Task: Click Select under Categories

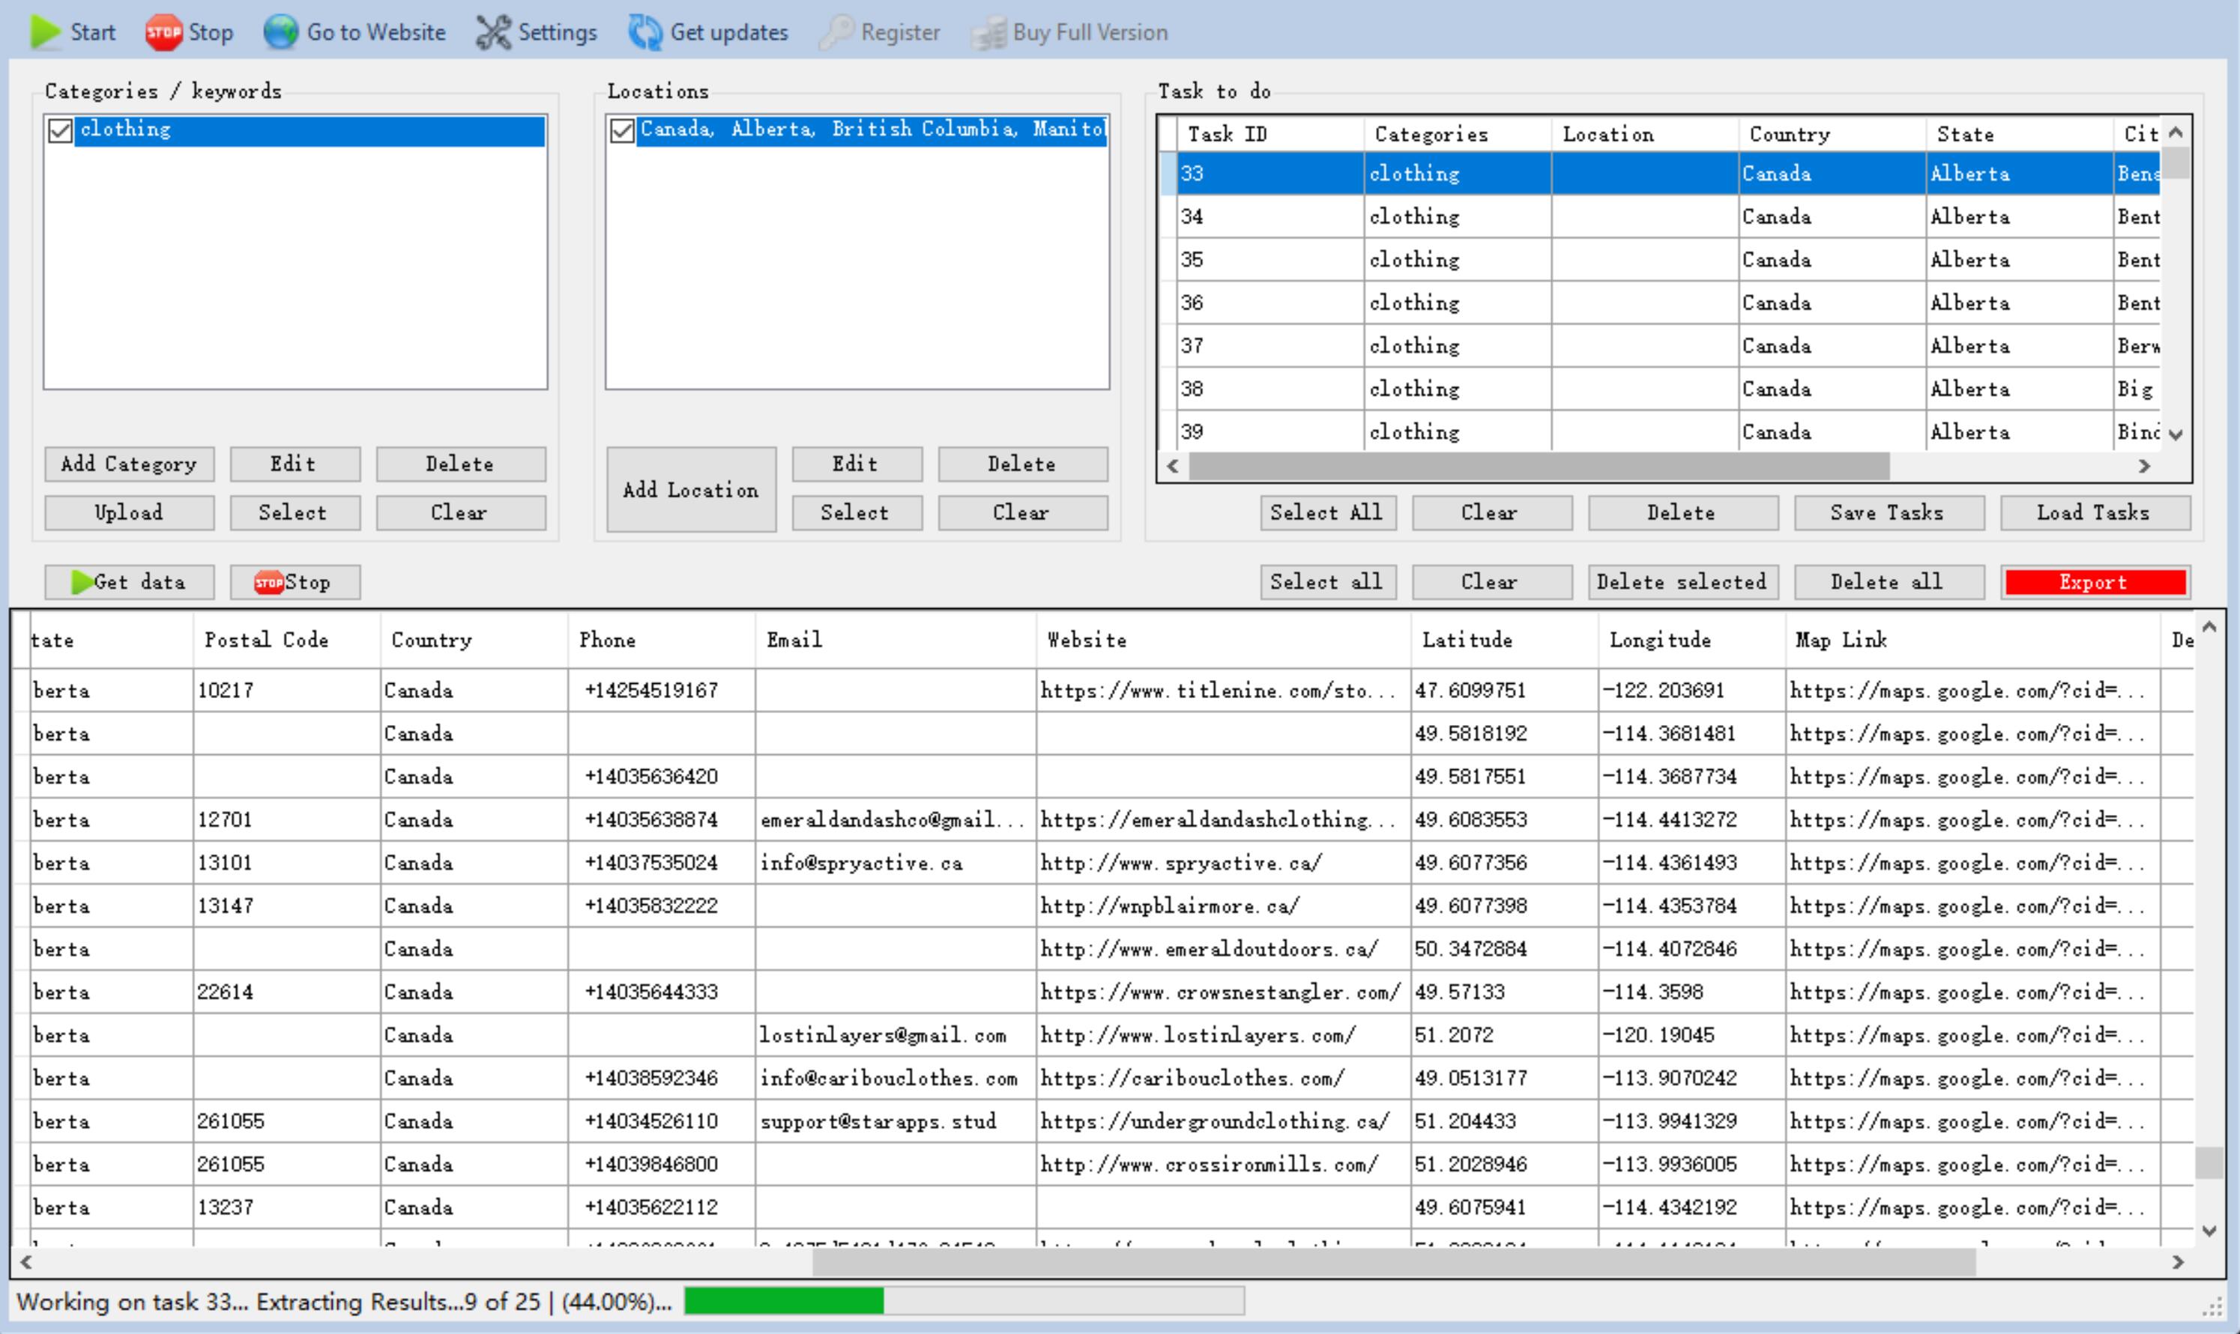Action: tap(295, 512)
